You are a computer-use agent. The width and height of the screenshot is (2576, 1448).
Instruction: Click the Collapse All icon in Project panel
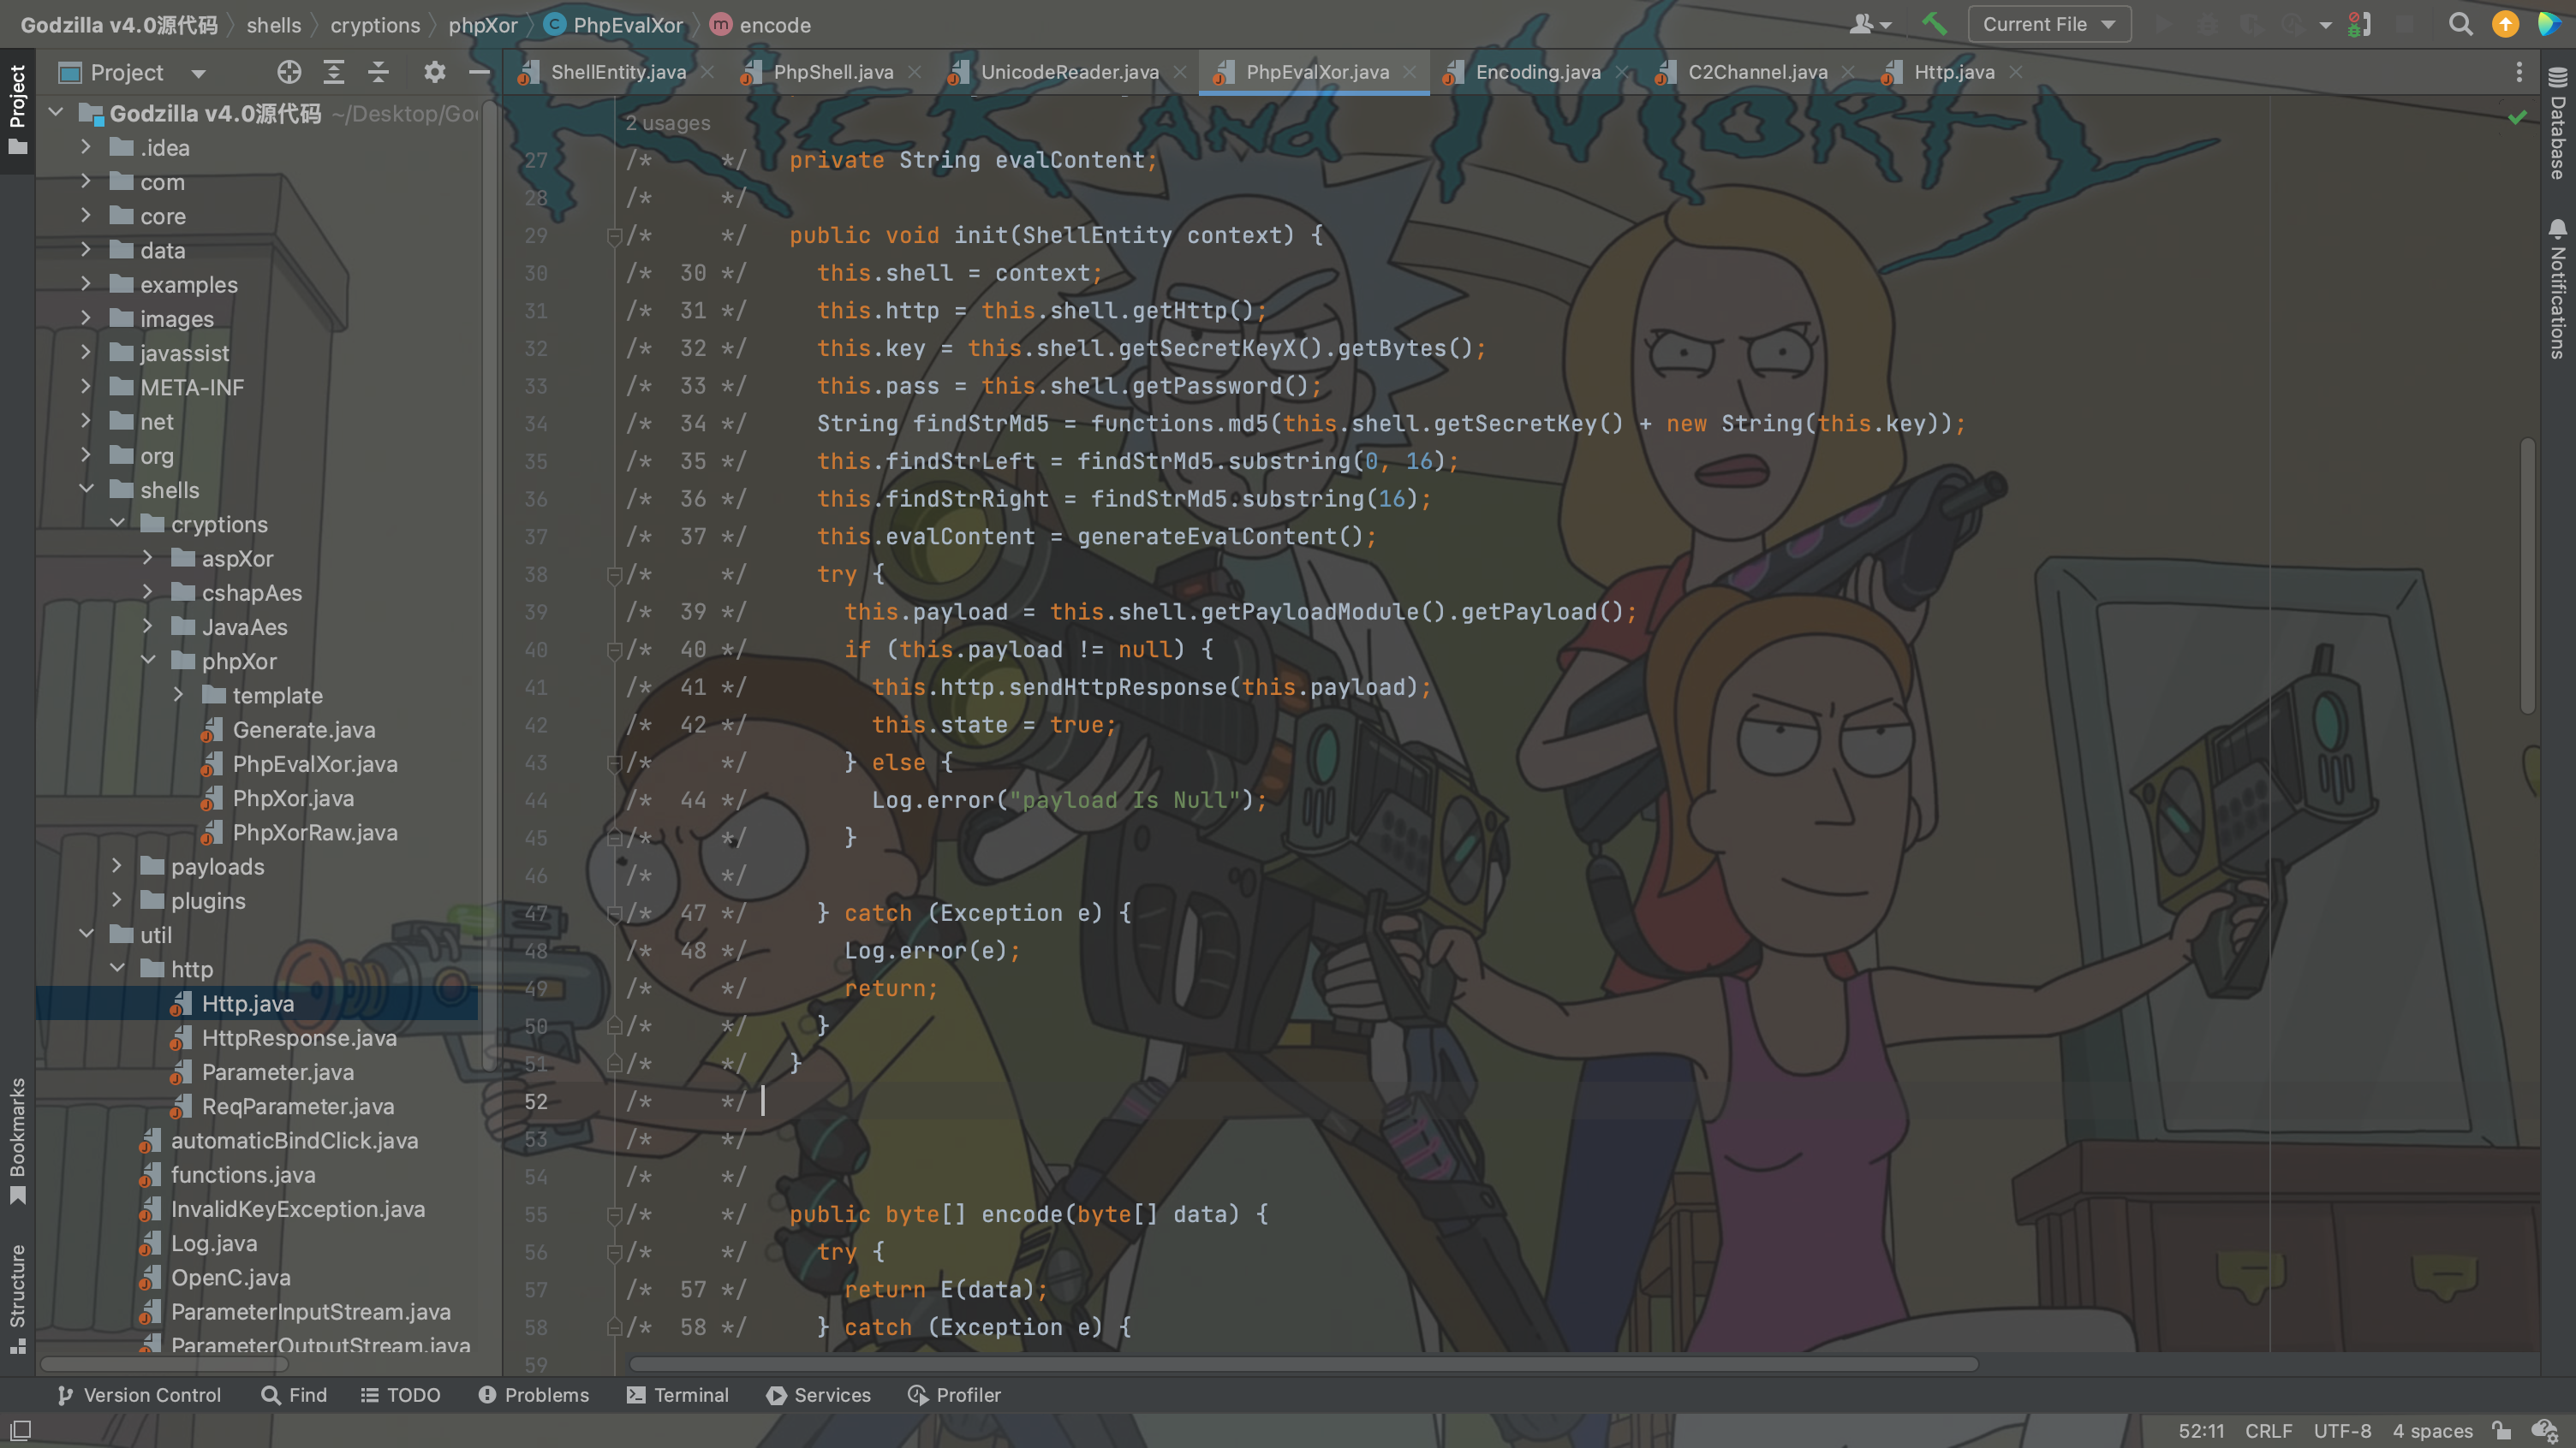[x=378, y=72]
